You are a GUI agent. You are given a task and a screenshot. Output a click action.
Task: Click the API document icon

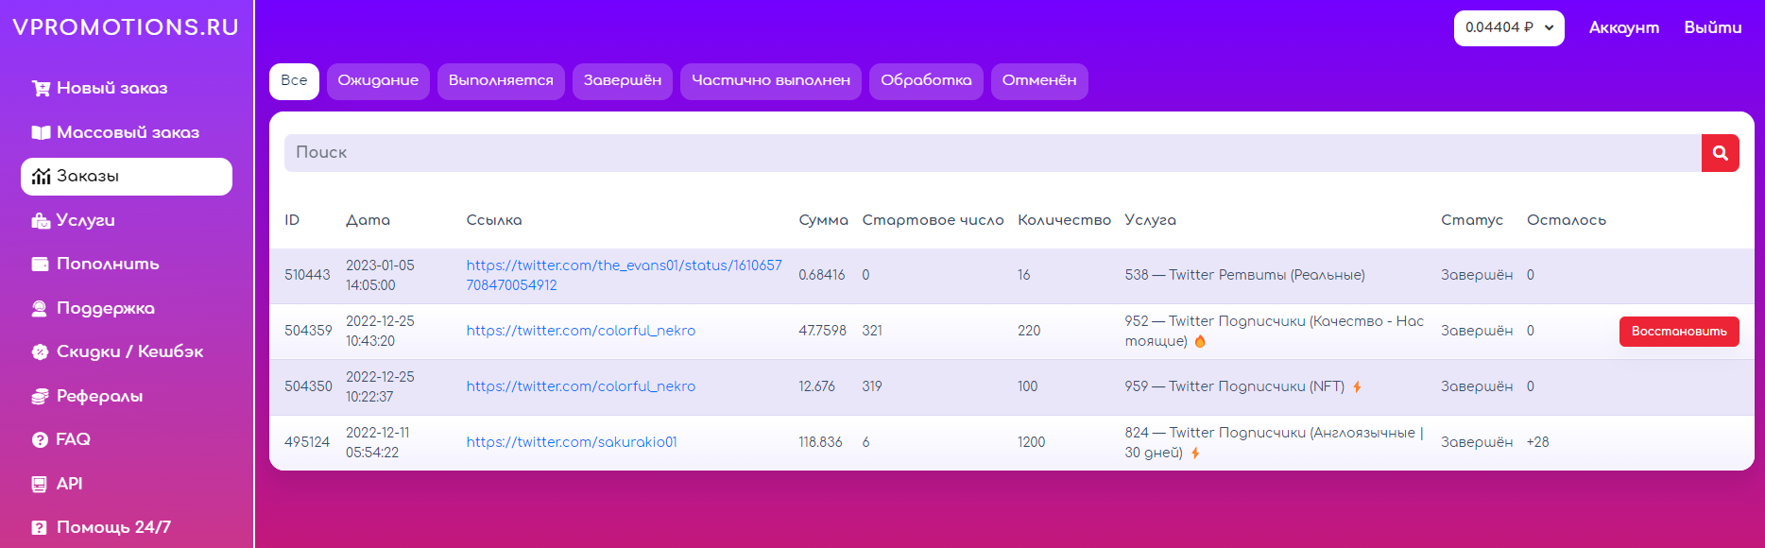point(40,484)
